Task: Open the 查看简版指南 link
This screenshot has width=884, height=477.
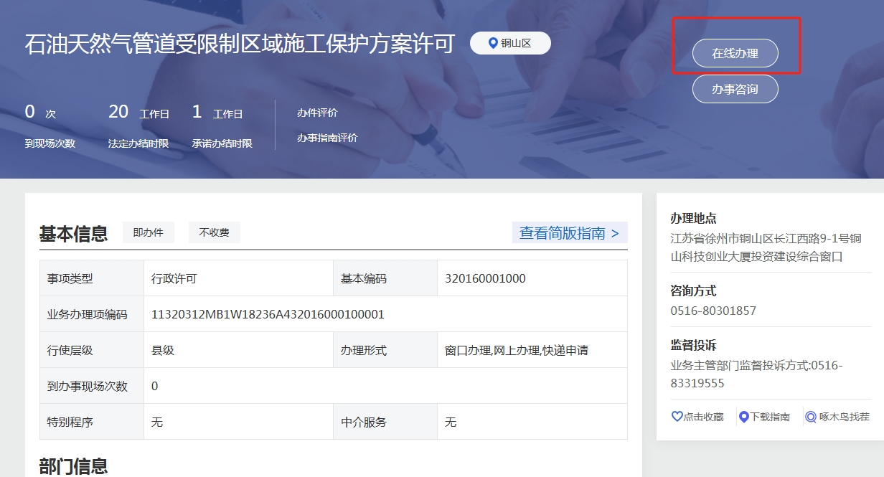Action: pos(569,233)
